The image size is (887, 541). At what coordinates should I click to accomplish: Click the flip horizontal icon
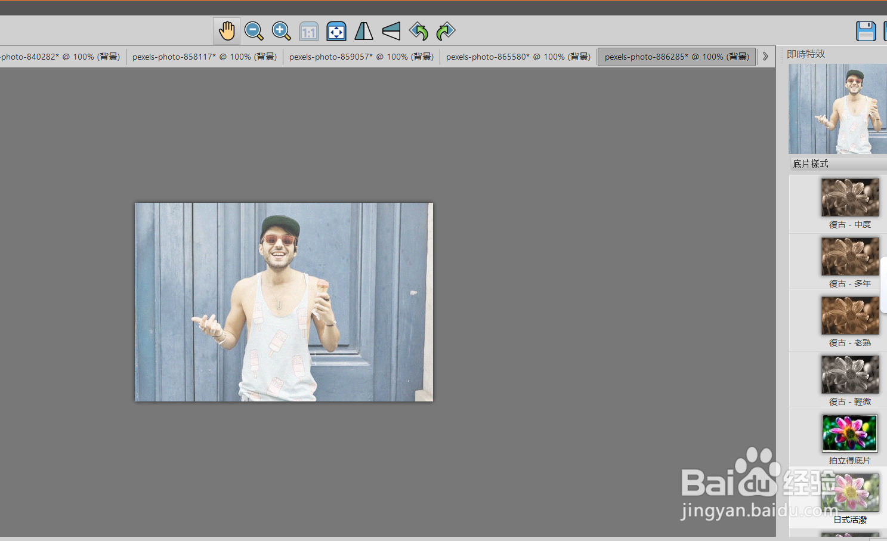pyautogui.click(x=364, y=31)
